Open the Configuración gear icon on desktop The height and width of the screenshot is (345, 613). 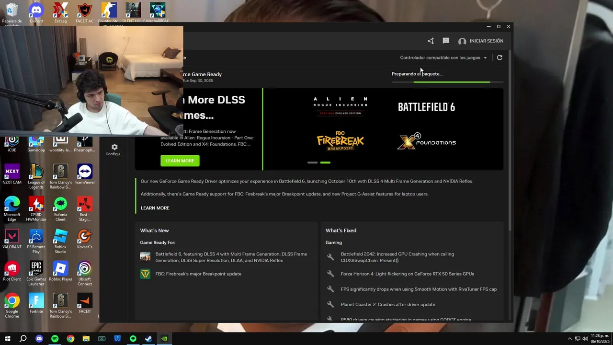(114, 149)
